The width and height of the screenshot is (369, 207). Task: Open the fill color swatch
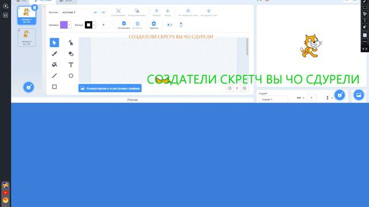pos(64,25)
